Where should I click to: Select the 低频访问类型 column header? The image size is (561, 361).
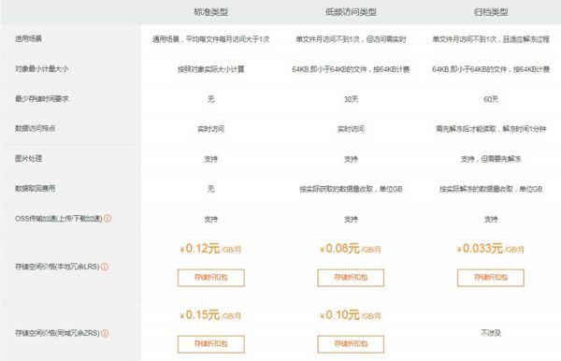click(x=351, y=12)
